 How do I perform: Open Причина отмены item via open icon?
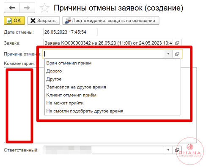point(177,54)
